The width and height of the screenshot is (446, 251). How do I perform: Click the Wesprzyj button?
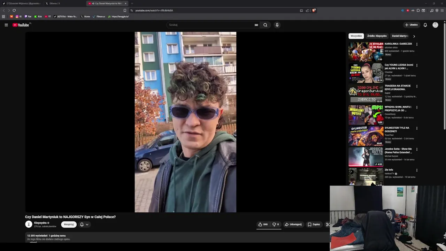69,225
